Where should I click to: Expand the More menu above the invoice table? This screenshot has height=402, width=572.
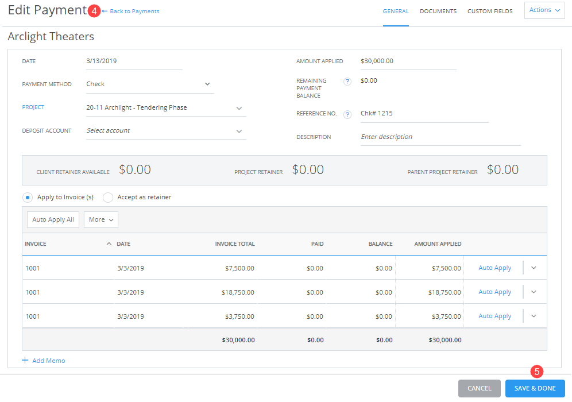[101, 219]
